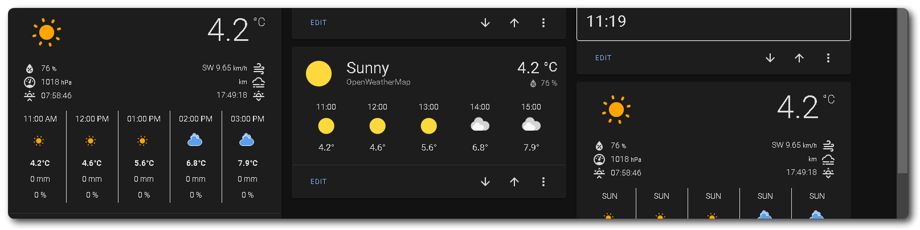
Task: Click the cloud icon under the 14:00 forecast
Action: tap(480, 125)
